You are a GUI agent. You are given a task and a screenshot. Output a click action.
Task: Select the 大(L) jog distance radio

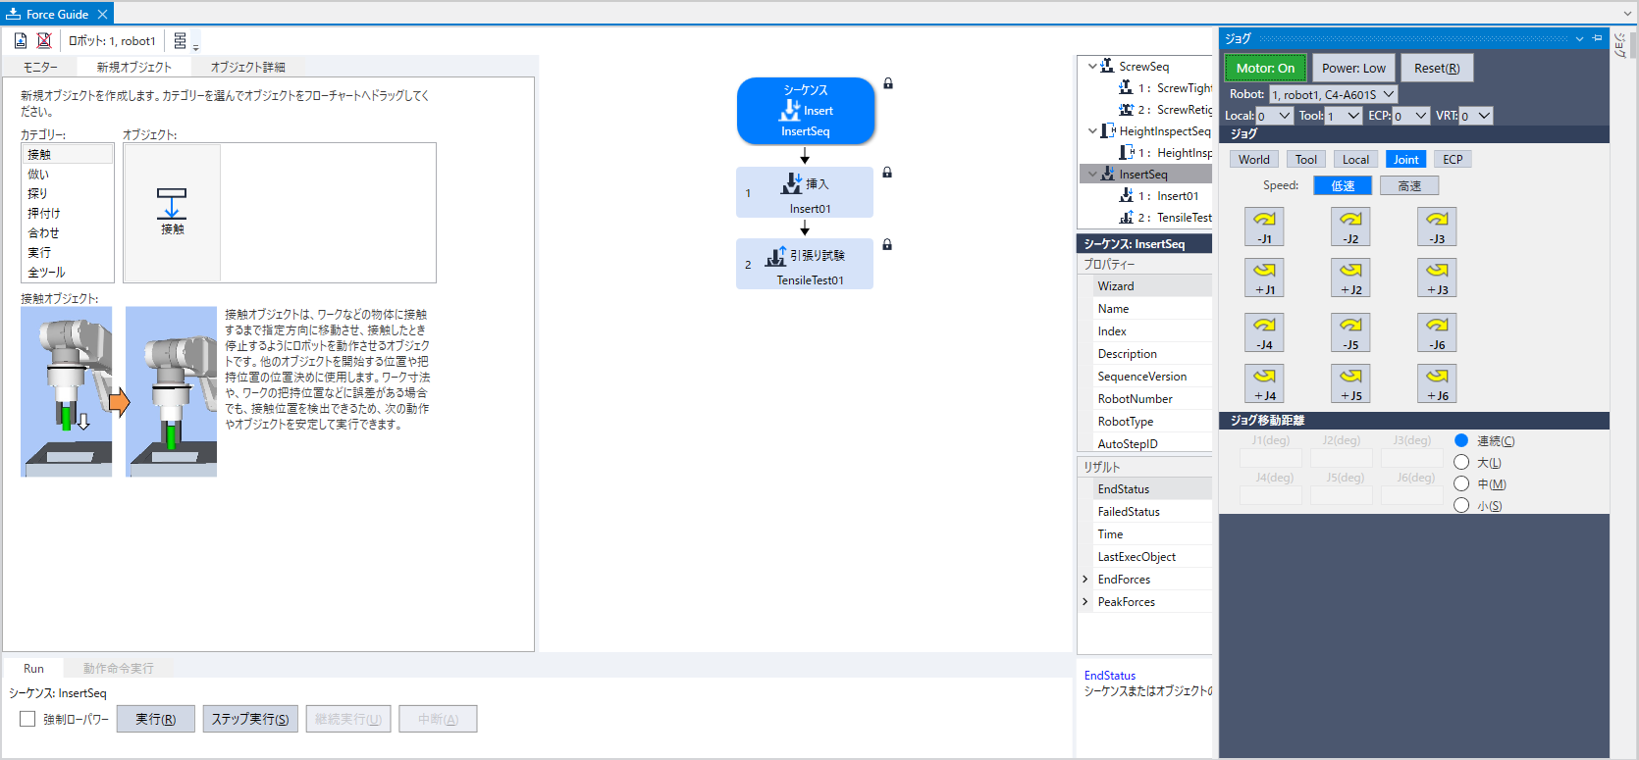(1461, 462)
